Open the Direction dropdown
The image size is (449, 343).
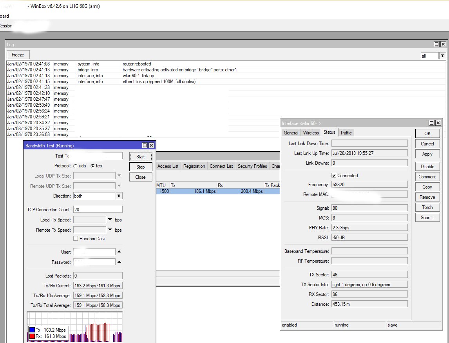(119, 196)
